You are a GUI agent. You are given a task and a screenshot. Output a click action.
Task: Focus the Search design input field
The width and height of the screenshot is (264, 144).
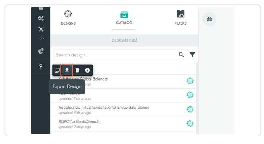coord(120,55)
